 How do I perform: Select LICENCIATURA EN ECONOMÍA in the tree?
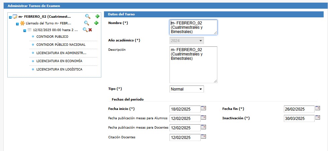59,61
